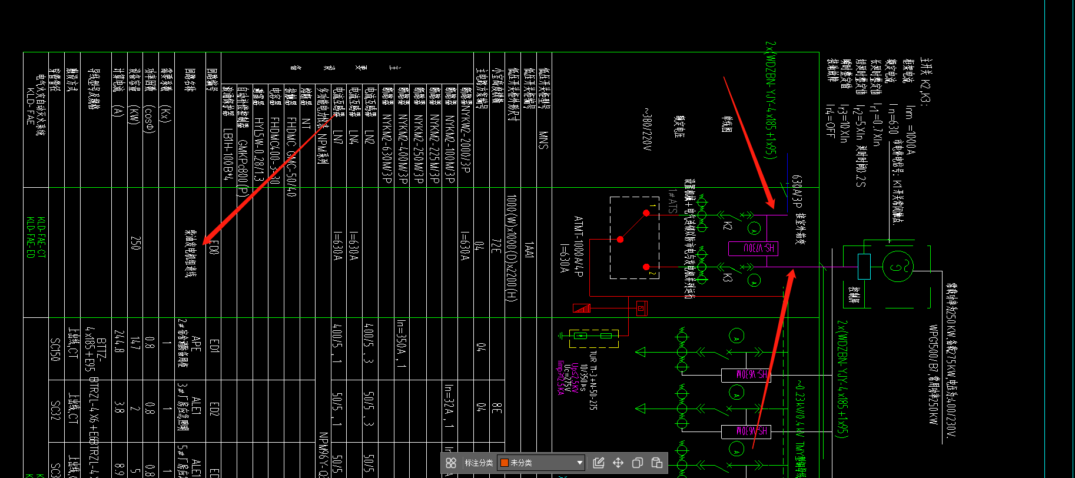The image size is (1075, 478).
Task: Click the white KLD-FAE header text
Action: coord(30,107)
